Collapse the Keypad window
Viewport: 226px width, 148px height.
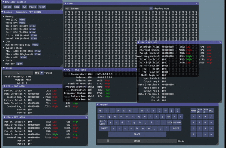[x=98, y=104]
